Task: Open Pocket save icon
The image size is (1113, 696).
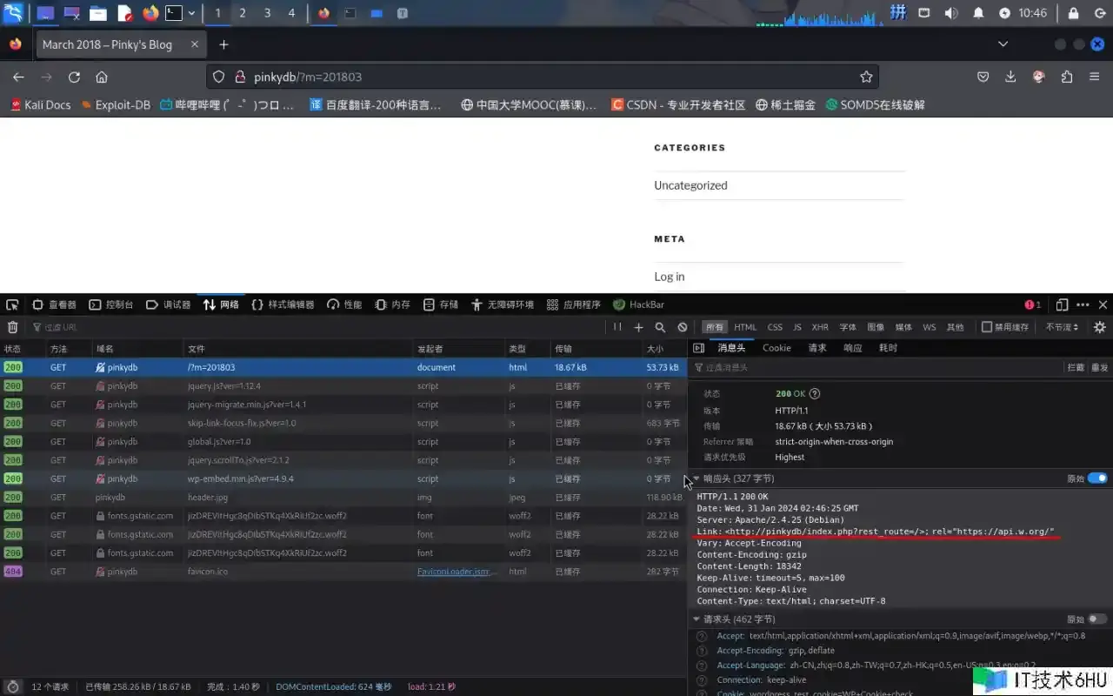Action: click(983, 77)
